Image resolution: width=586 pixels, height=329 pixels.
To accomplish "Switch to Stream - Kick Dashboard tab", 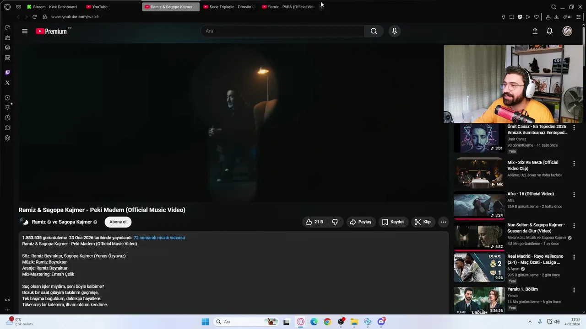I will tap(54, 7).
